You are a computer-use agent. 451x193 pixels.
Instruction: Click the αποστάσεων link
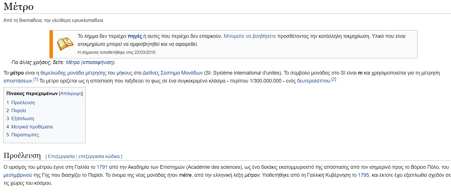[x=18, y=81]
